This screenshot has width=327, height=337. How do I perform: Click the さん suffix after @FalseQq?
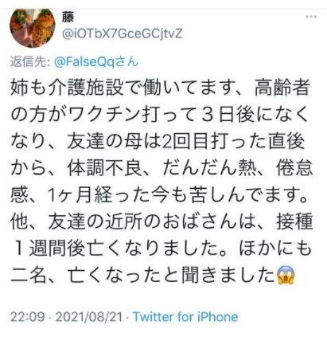[x=127, y=62]
